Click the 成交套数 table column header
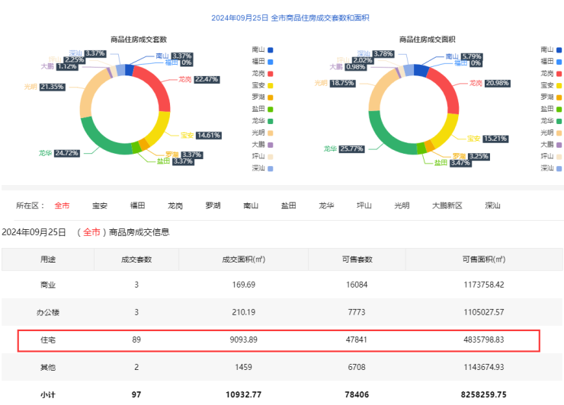 [x=136, y=260]
